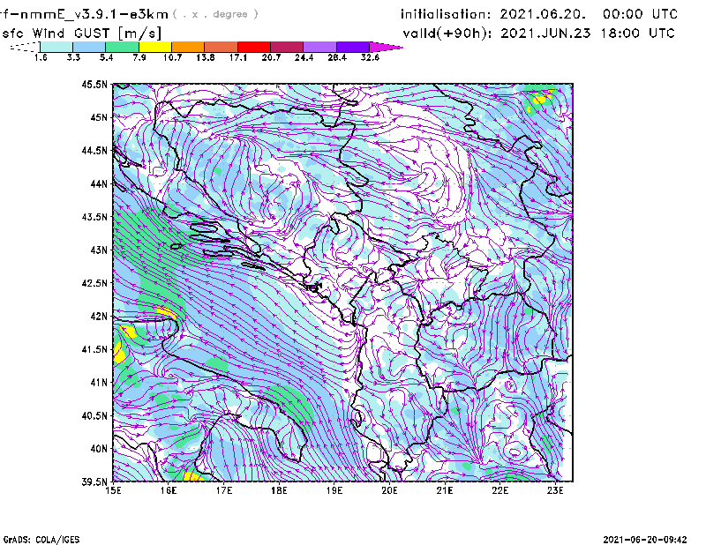This screenshot has height=545, width=706.
Task: Click the valid date '2021.JUN.23'
Action: coord(545,34)
